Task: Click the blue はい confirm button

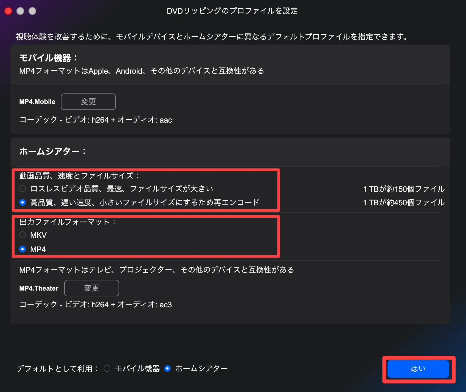Action: [x=418, y=369]
